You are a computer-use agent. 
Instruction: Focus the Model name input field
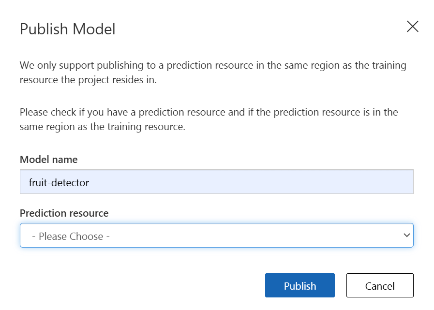pyautogui.click(x=217, y=181)
